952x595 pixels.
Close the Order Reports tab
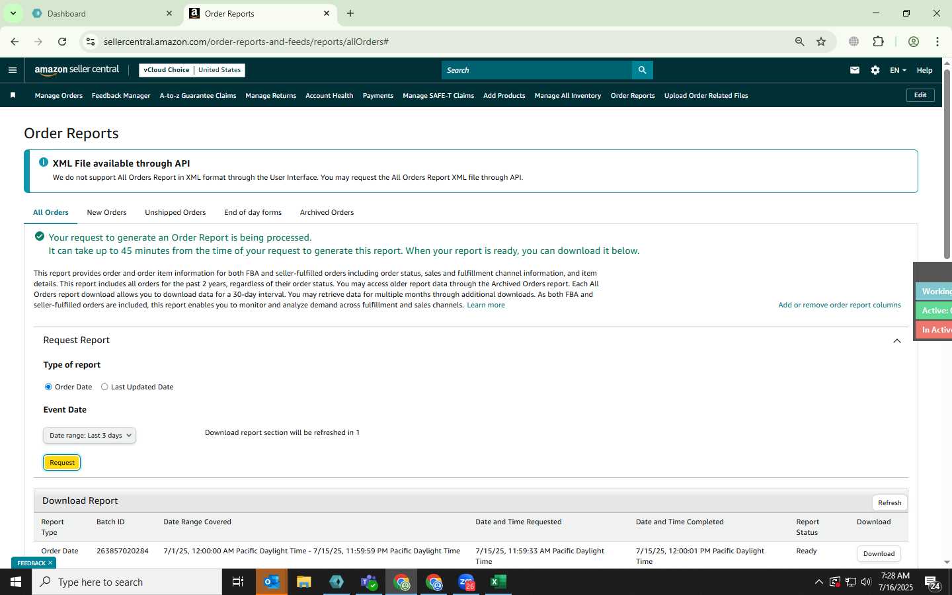[327, 13]
